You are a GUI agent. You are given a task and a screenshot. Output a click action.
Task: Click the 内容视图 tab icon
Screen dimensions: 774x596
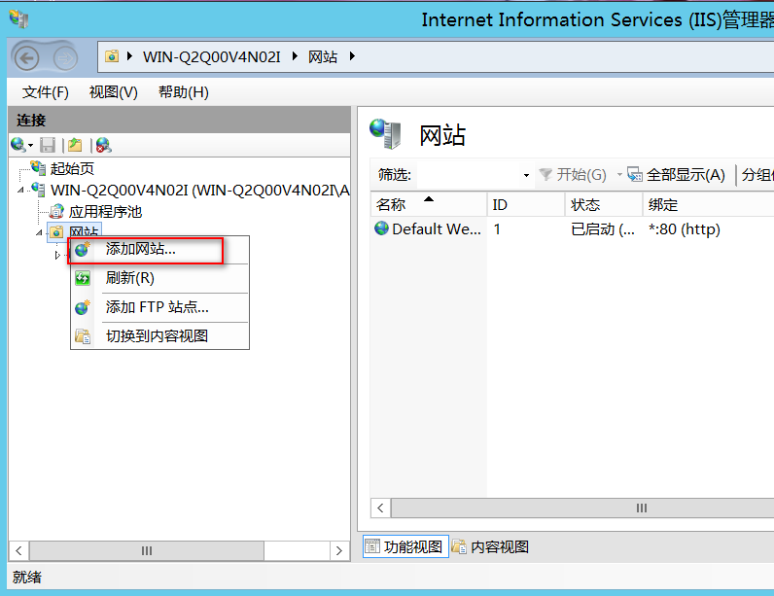[459, 546]
